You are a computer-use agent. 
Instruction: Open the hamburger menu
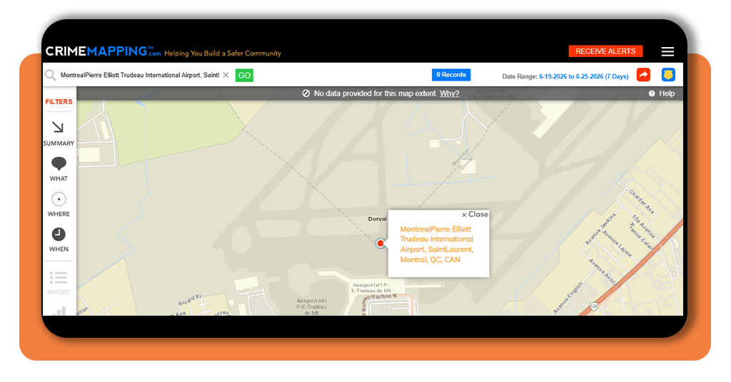pos(667,51)
